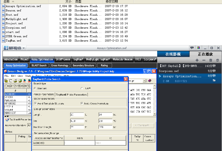
Task: Select the Standard search type radio button
Action: point(35,88)
